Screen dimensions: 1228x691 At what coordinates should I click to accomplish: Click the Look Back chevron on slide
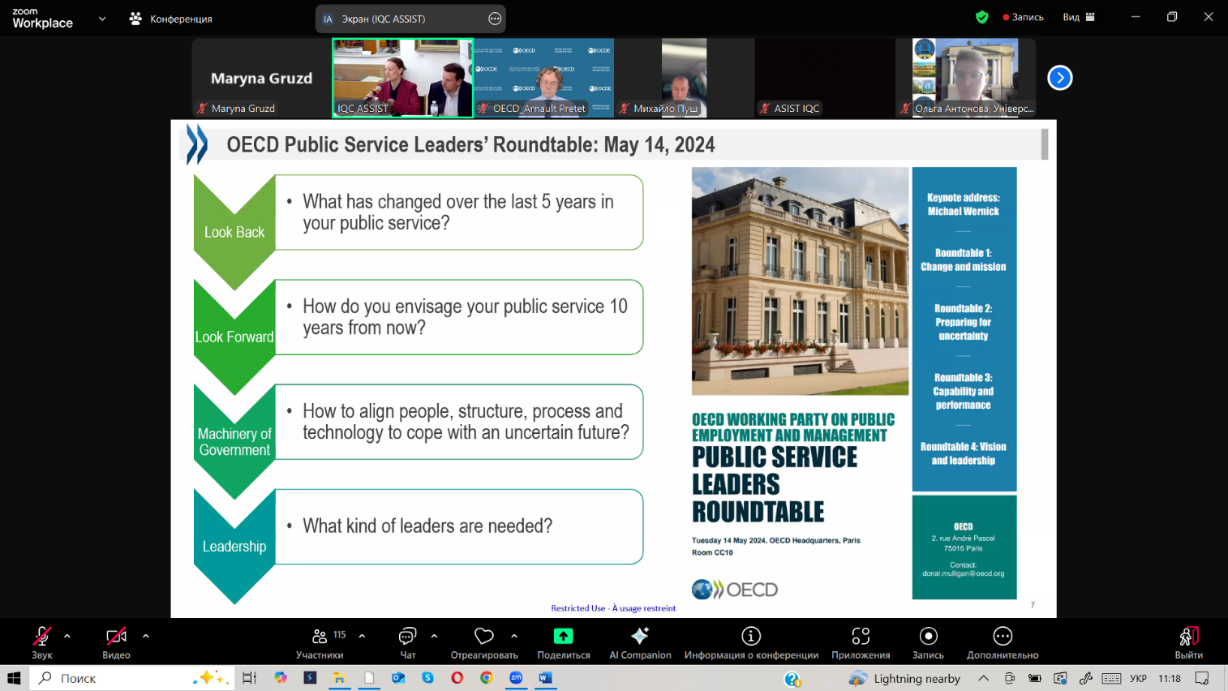tap(234, 232)
